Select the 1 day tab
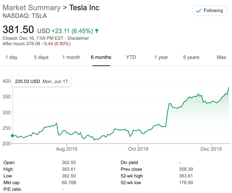Image resolution: width=232 pixels, height=193 pixels. [x=11, y=57]
